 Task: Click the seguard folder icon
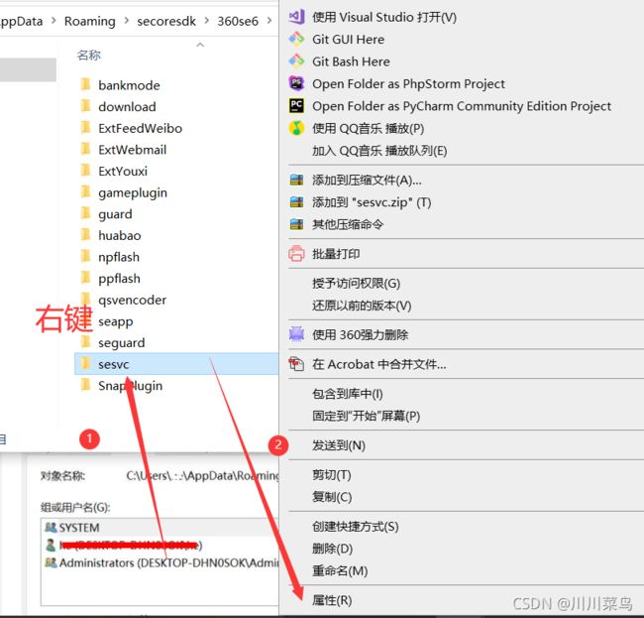pos(85,341)
